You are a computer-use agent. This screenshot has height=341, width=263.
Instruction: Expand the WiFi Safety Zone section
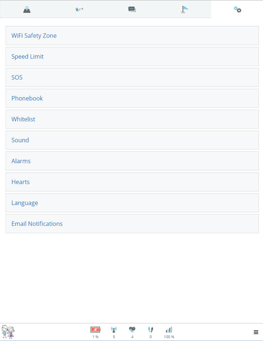pyautogui.click(x=132, y=36)
